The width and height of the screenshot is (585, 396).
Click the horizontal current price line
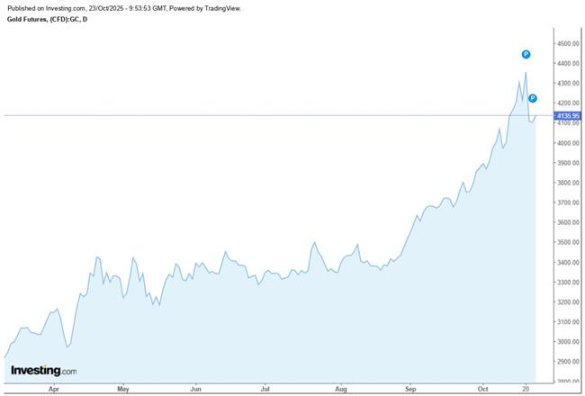pyautogui.click(x=270, y=115)
